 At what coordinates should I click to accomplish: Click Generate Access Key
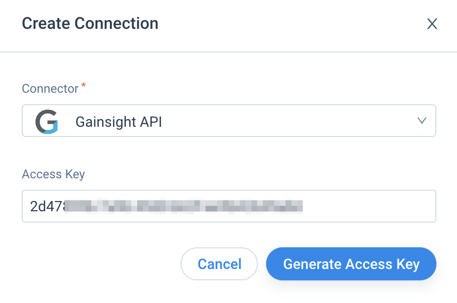pyautogui.click(x=351, y=264)
